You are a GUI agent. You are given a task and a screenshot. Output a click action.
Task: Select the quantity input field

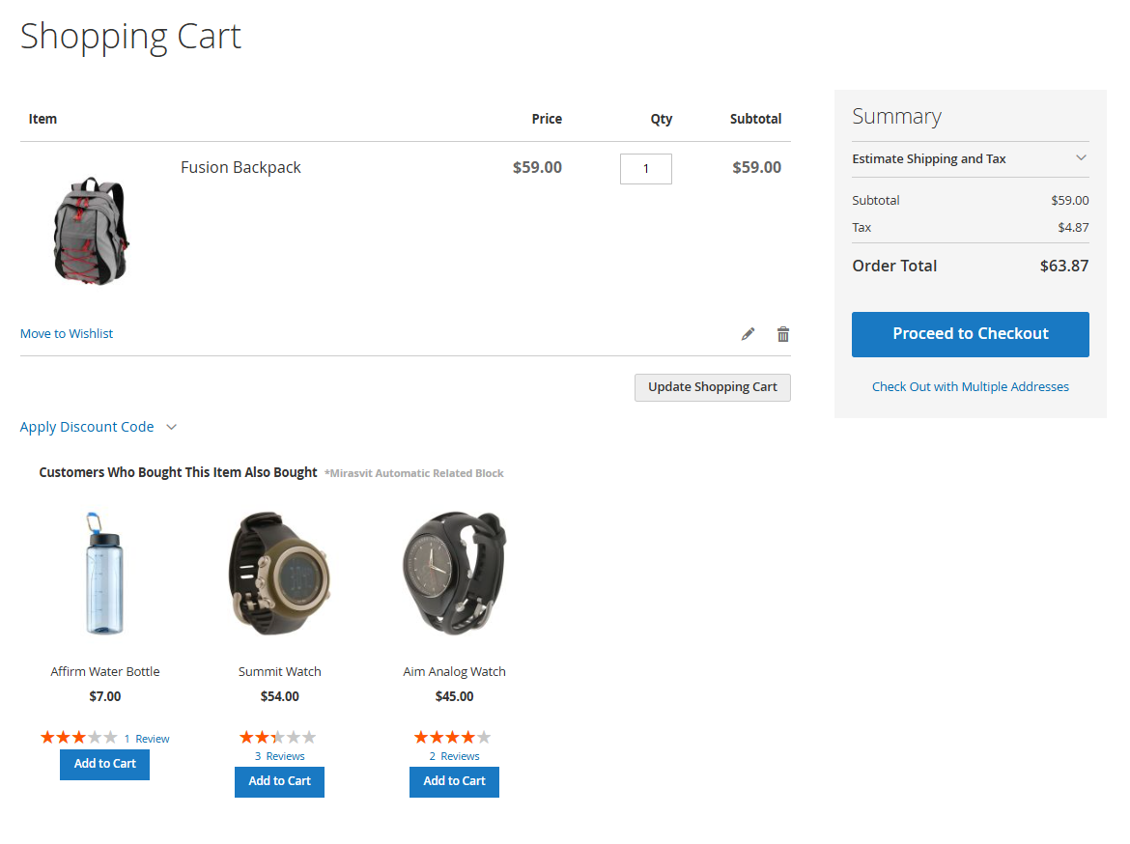click(x=645, y=168)
